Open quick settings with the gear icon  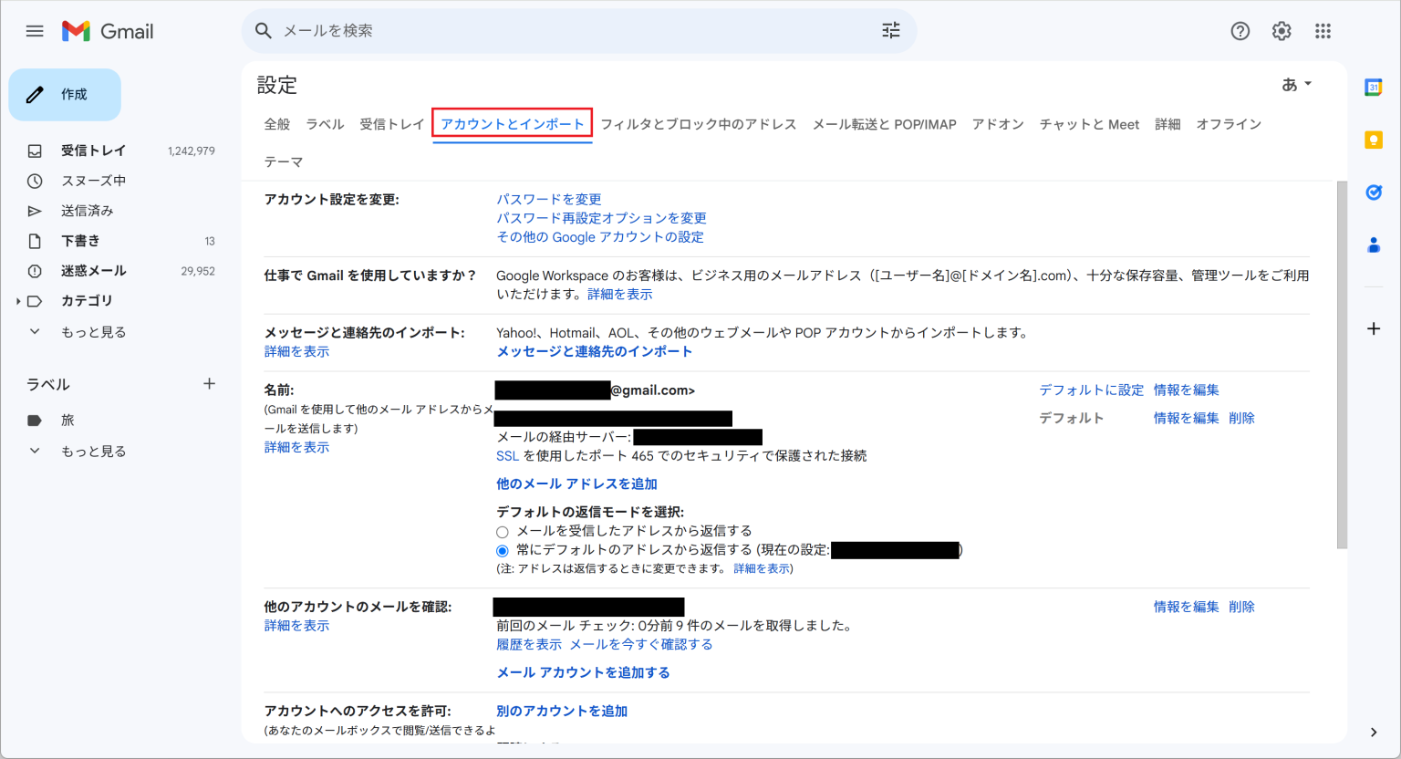(x=1281, y=30)
